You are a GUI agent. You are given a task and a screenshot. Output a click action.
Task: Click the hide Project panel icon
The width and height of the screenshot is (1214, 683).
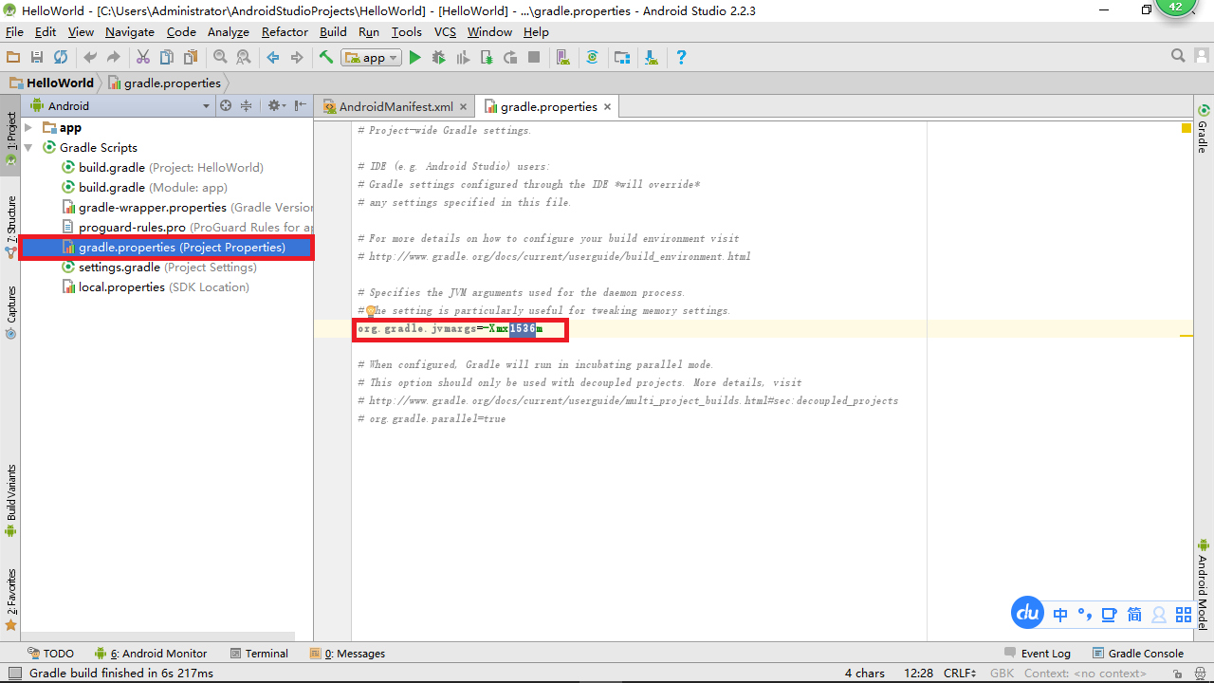tap(301, 106)
